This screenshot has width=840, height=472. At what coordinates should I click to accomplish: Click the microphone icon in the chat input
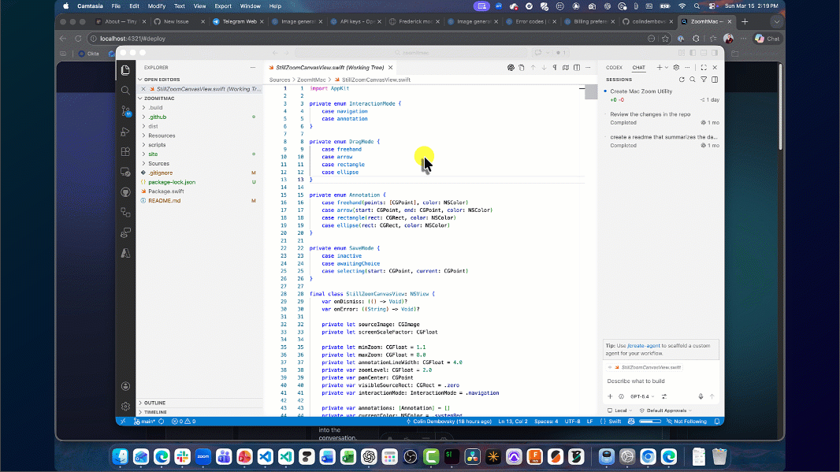click(x=701, y=396)
